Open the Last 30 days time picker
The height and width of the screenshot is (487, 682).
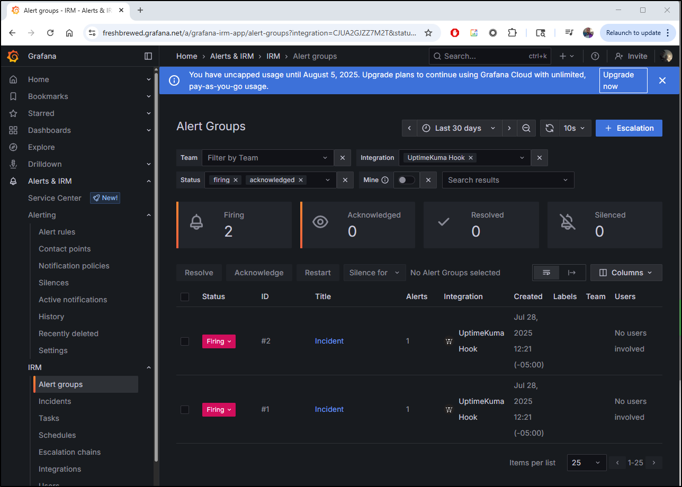click(x=460, y=128)
